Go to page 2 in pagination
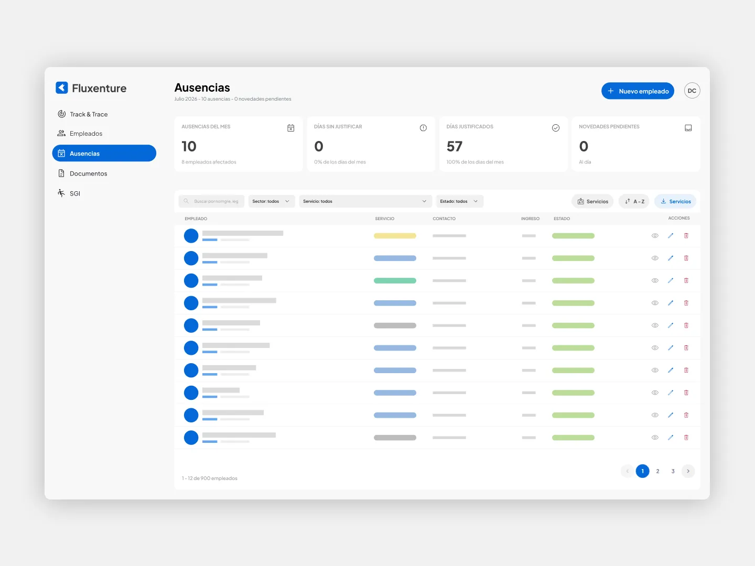Image resolution: width=755 pixels, height=566 pixels. coord(657,471)
